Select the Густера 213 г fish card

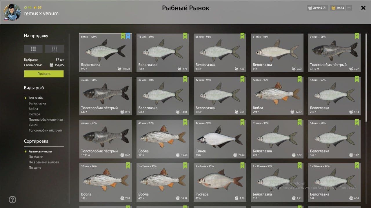220,182
